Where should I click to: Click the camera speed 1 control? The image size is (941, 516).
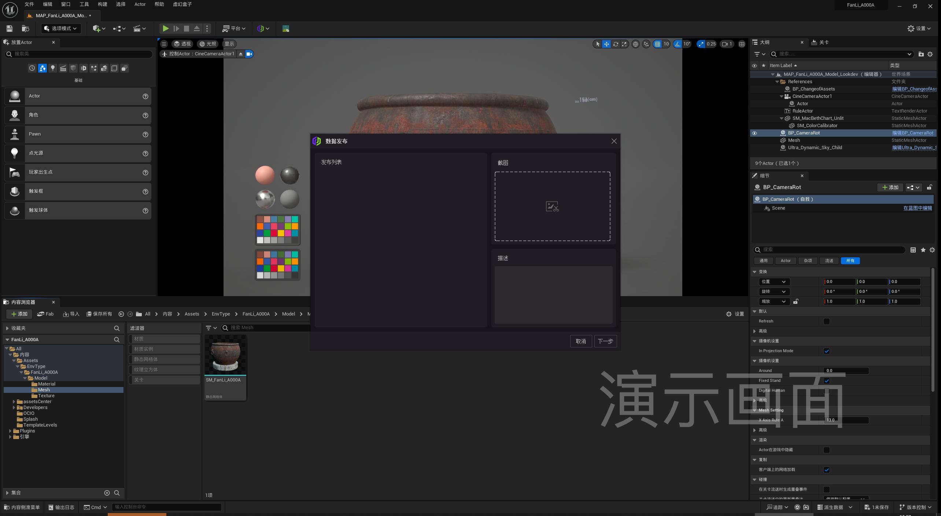point(727,44)
